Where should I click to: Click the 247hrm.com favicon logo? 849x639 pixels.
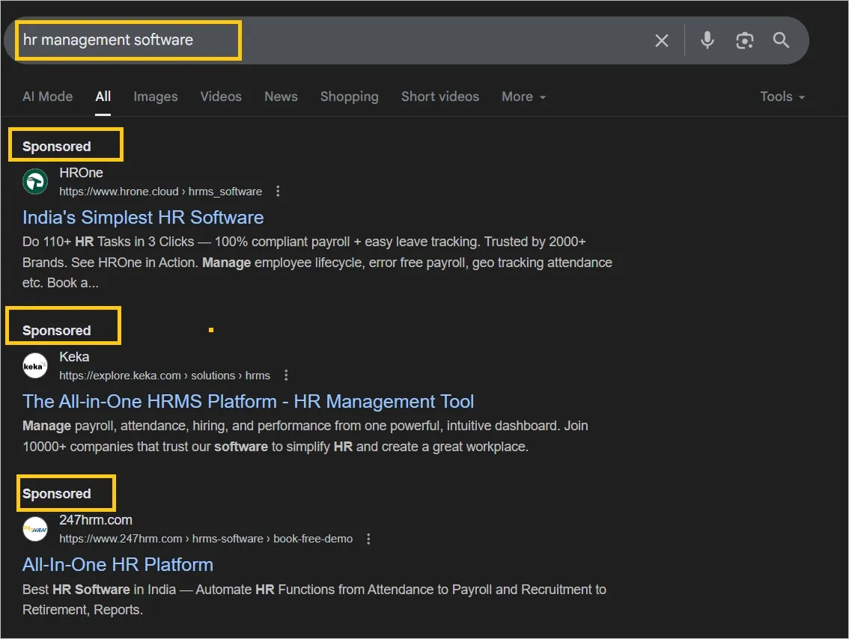[x=35, y=529]
